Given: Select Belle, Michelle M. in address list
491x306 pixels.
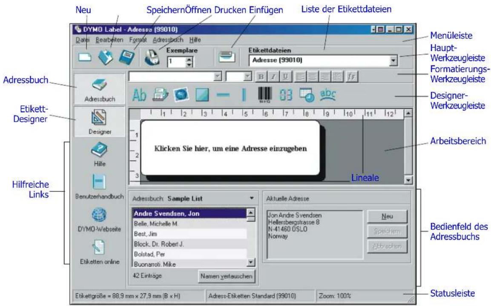Looking at the screenshot, I should point(190,224).
